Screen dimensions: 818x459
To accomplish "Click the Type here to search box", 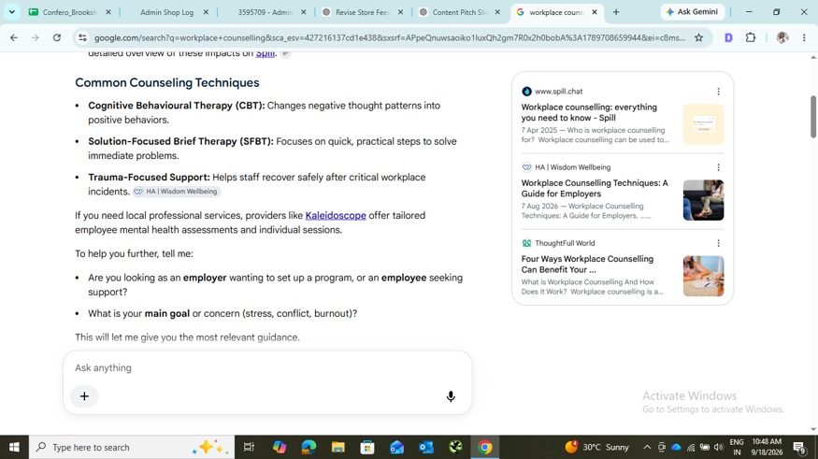I will coord(132,447).
